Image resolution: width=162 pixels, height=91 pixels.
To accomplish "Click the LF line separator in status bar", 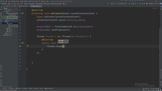I will click(x=146, y=90).
